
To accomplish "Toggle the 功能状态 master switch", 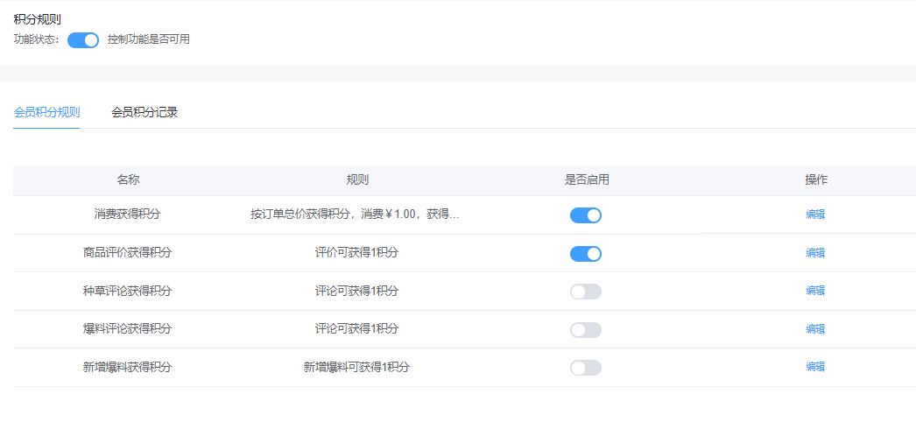I will pos(83,40).
